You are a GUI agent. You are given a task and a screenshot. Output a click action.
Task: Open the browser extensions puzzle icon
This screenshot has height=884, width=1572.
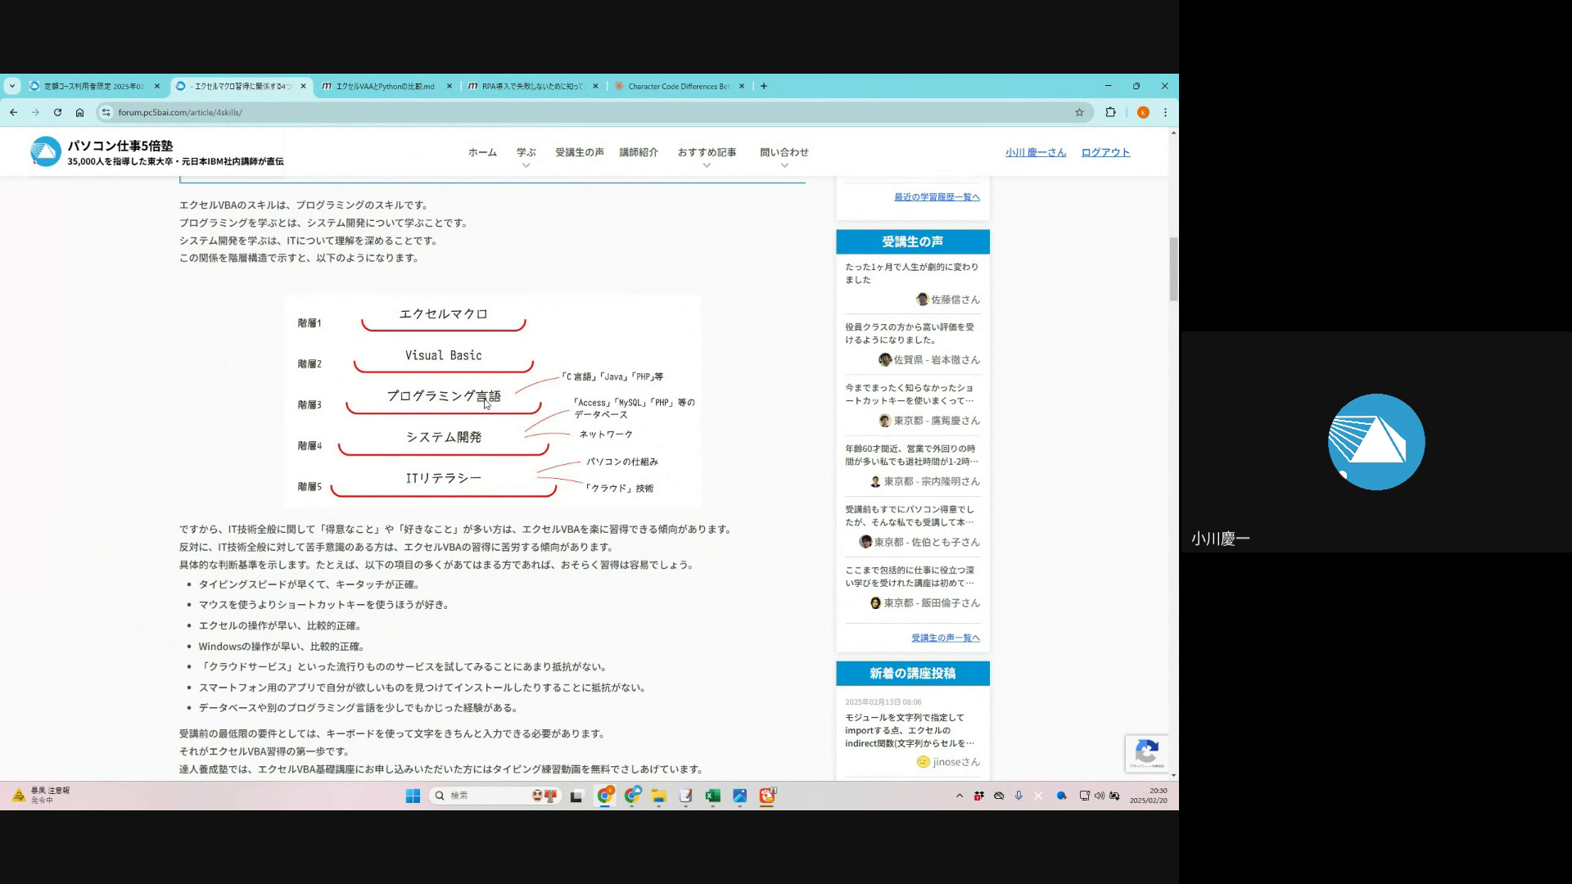pyautogui.click(x=1110, y=112)
